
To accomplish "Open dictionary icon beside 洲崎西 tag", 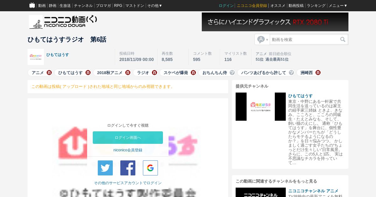I will [x=318, y=73].
